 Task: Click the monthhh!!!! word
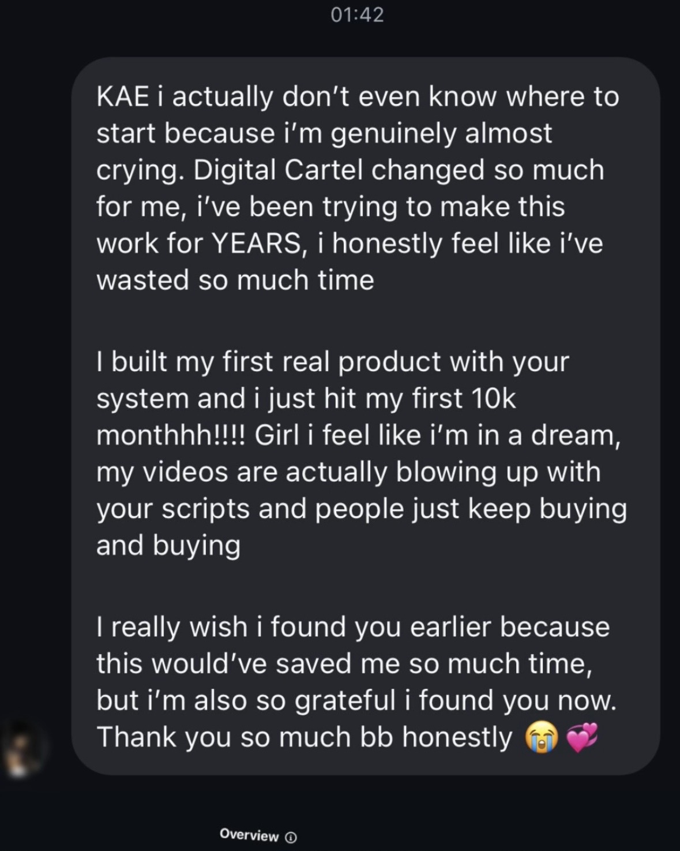coord(171,436)
